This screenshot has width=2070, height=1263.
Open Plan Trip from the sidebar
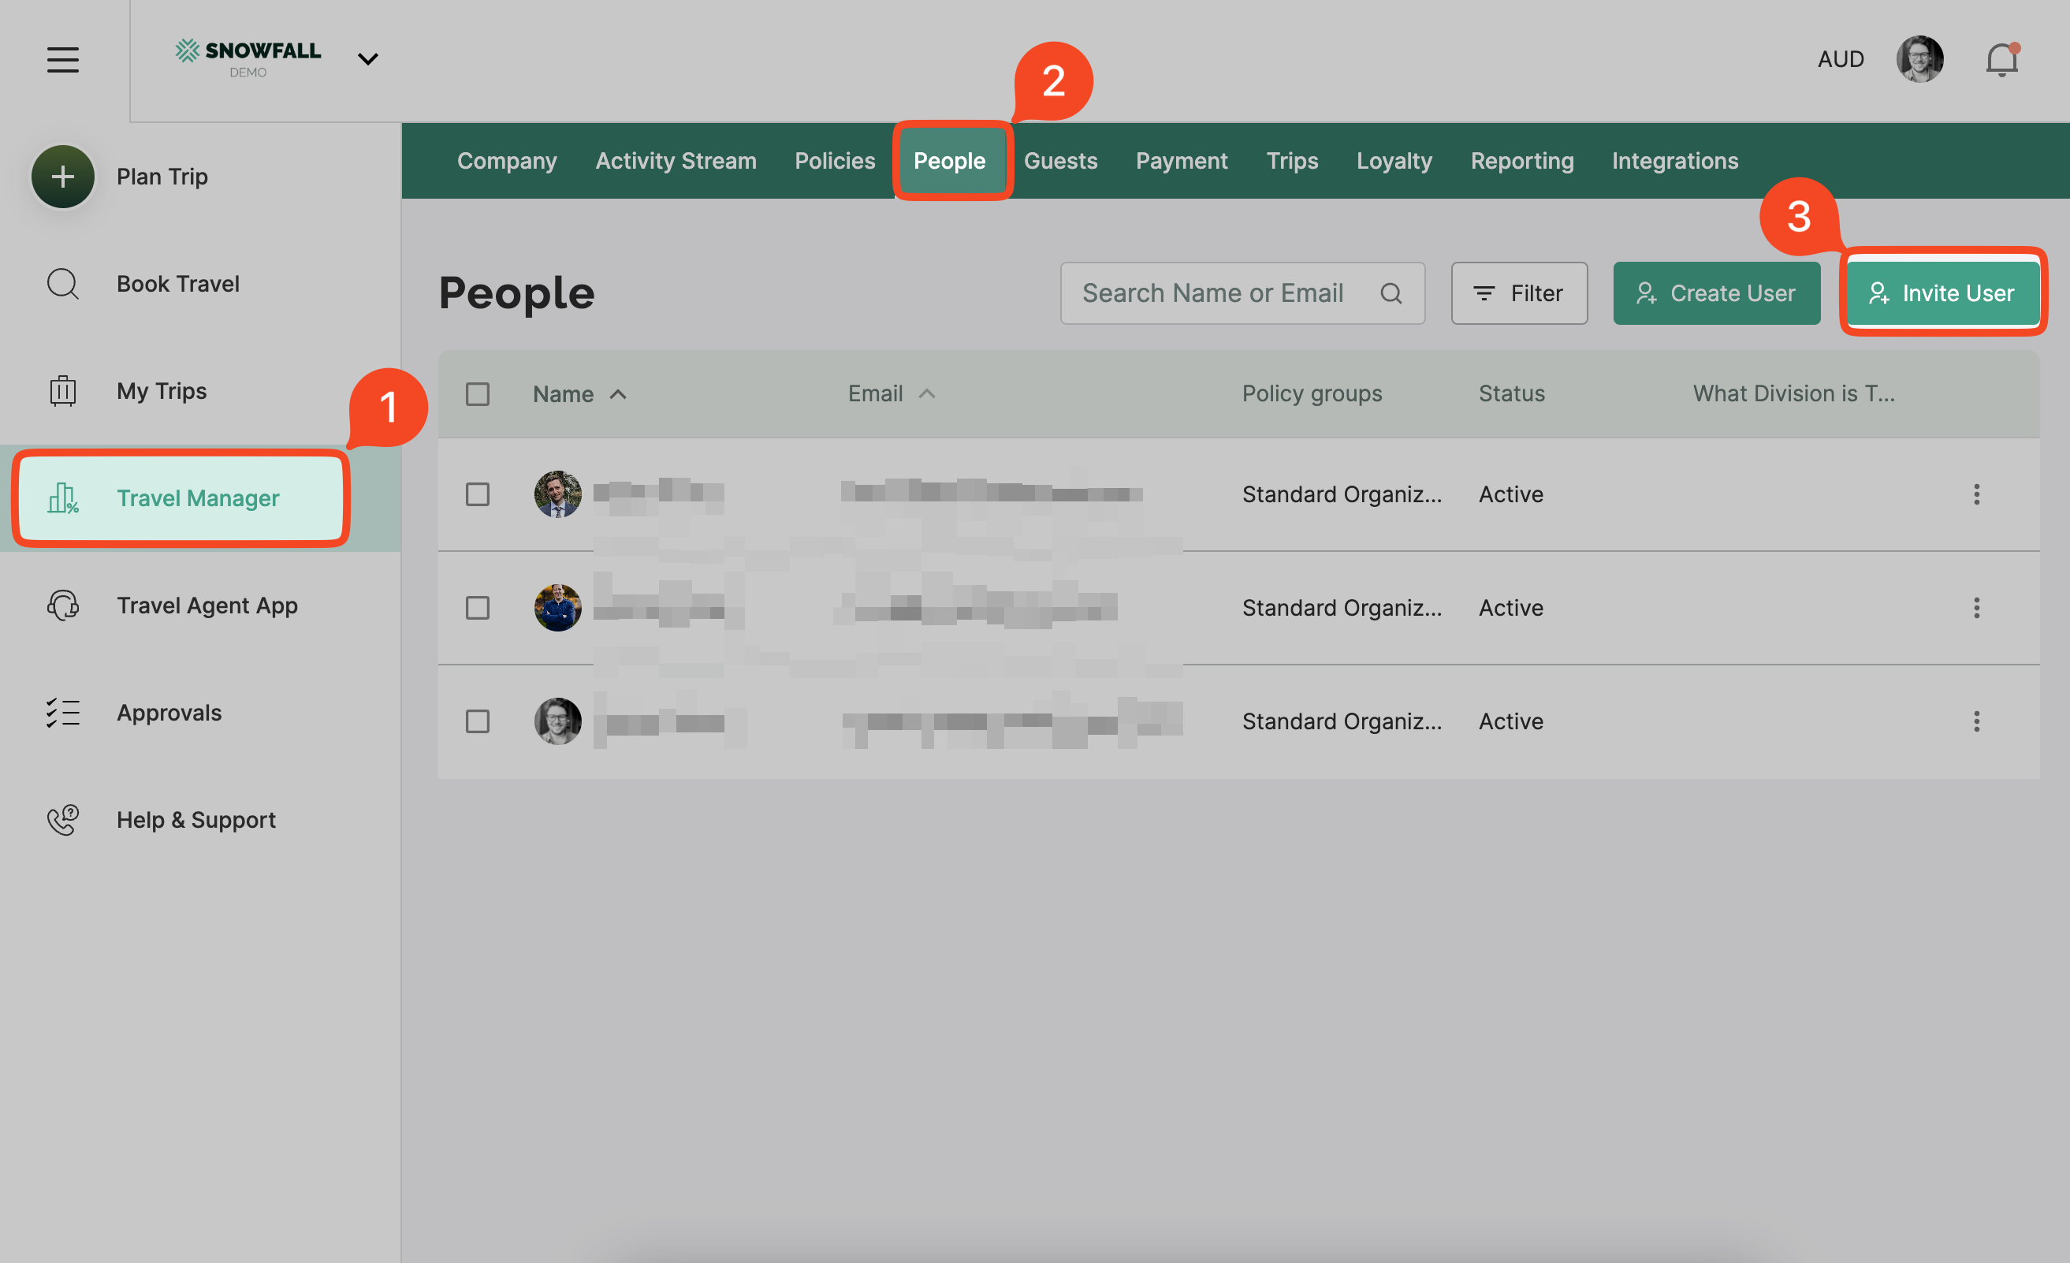point(162,177)
